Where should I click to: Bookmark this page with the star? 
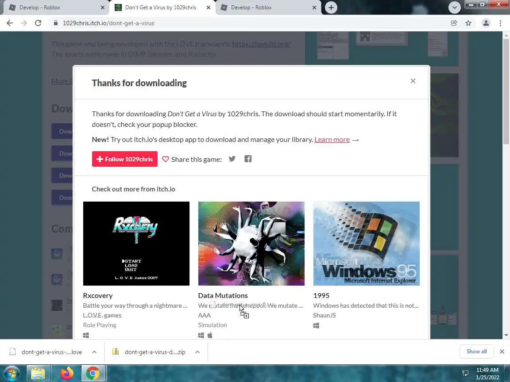[468, 23]
